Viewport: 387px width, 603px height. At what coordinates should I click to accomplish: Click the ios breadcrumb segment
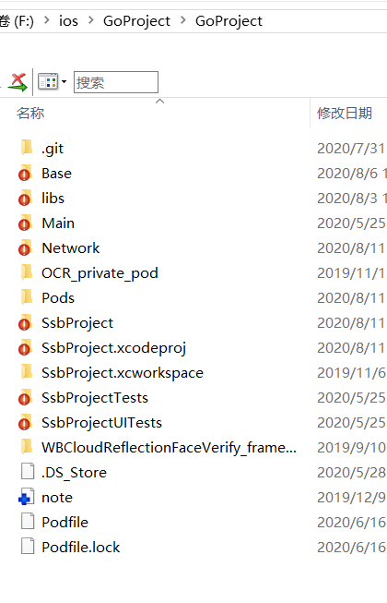[x=68, y=21]
